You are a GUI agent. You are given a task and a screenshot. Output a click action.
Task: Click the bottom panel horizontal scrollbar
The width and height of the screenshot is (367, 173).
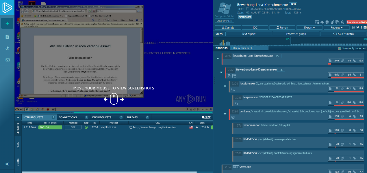tap(109, 172)
